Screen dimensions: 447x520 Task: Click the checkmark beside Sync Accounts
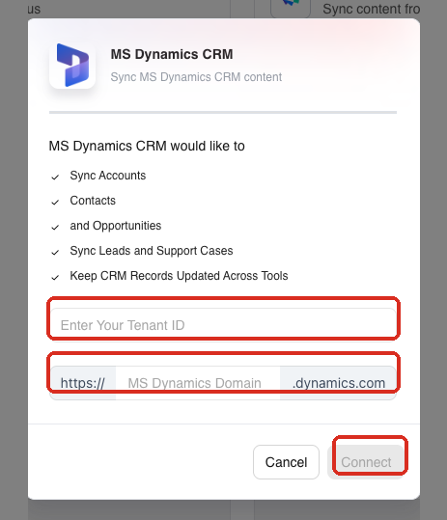tap(55, 178)
